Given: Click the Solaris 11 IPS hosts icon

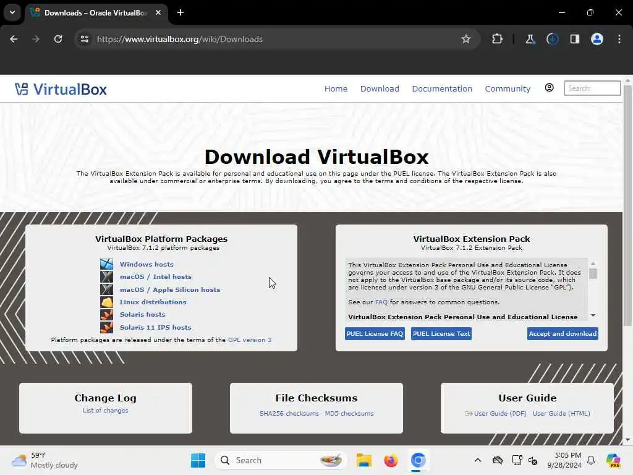Looking at the screenshot, I should pyautogui.click(x=106, y=327).
